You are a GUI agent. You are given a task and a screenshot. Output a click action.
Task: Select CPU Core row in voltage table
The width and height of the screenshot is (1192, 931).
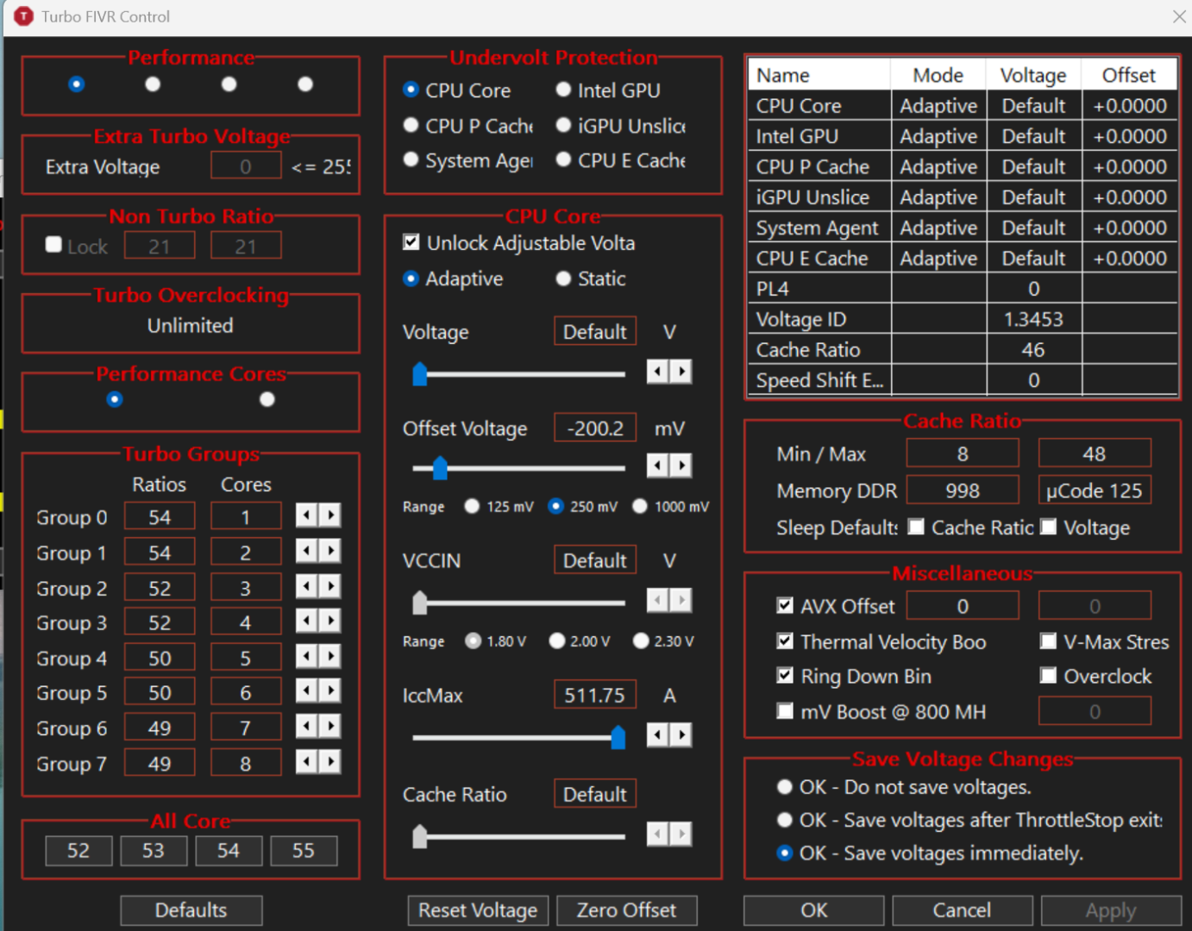tap(963, 105)
